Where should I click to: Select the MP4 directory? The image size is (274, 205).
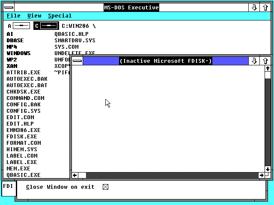pos(12,47)
